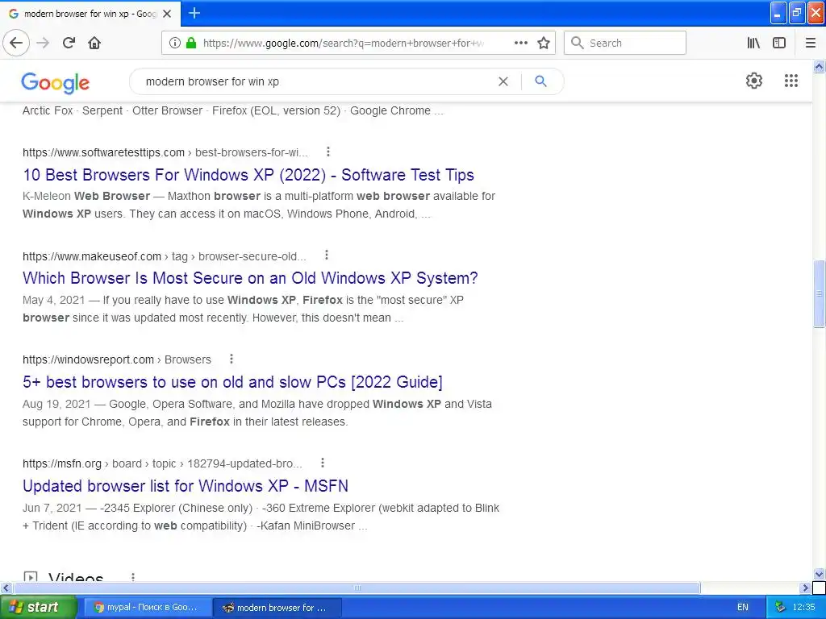The height and width of the screenshot is (619, 826).
Task: Click the msfn.org URL breadcrumb
Action: [162, 463]
